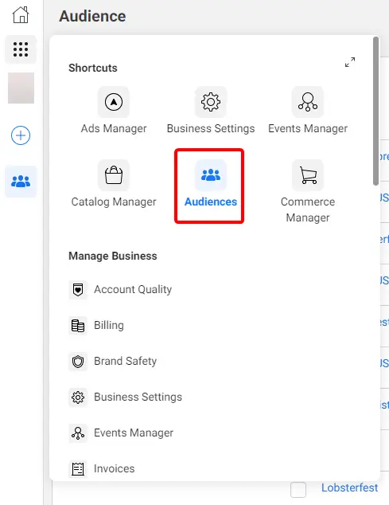The image size is (389, 505).
Task: Open the Lobsterfest audience link
Action: pos(349,487)
